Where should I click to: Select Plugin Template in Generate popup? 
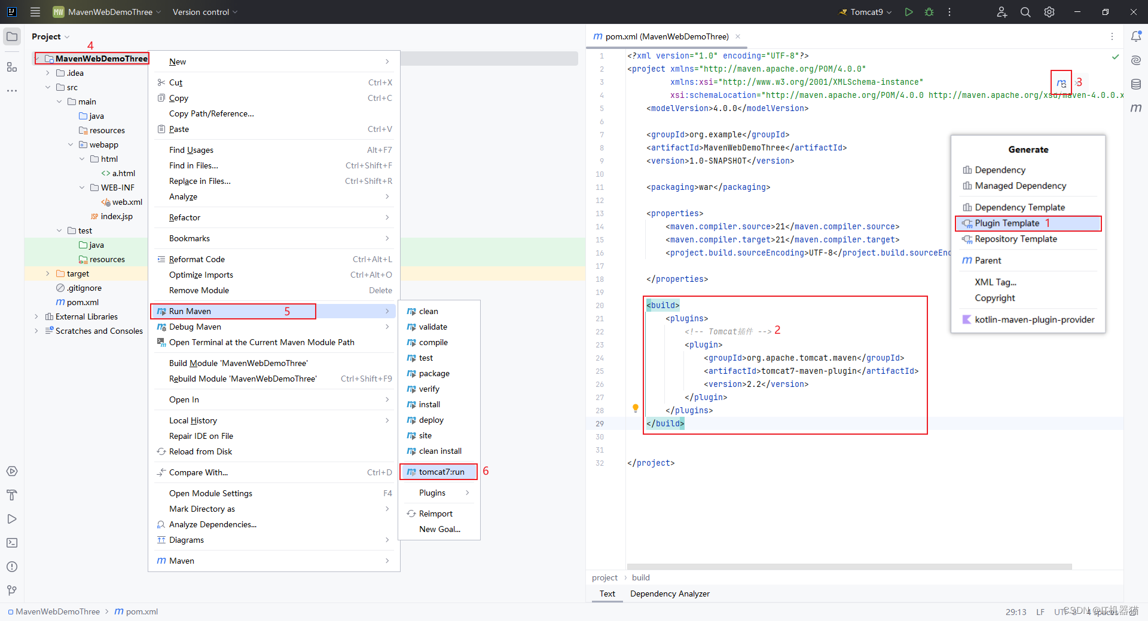[1028, 223]
